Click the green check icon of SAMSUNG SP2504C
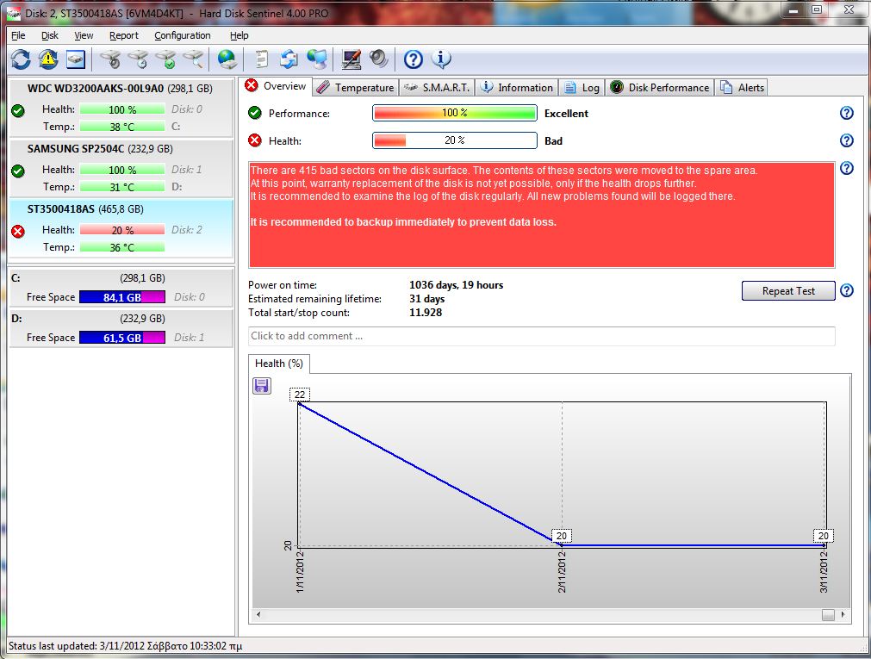Image resolution: width=871 pixels, height=659 pixels. (x=18, y=171)
